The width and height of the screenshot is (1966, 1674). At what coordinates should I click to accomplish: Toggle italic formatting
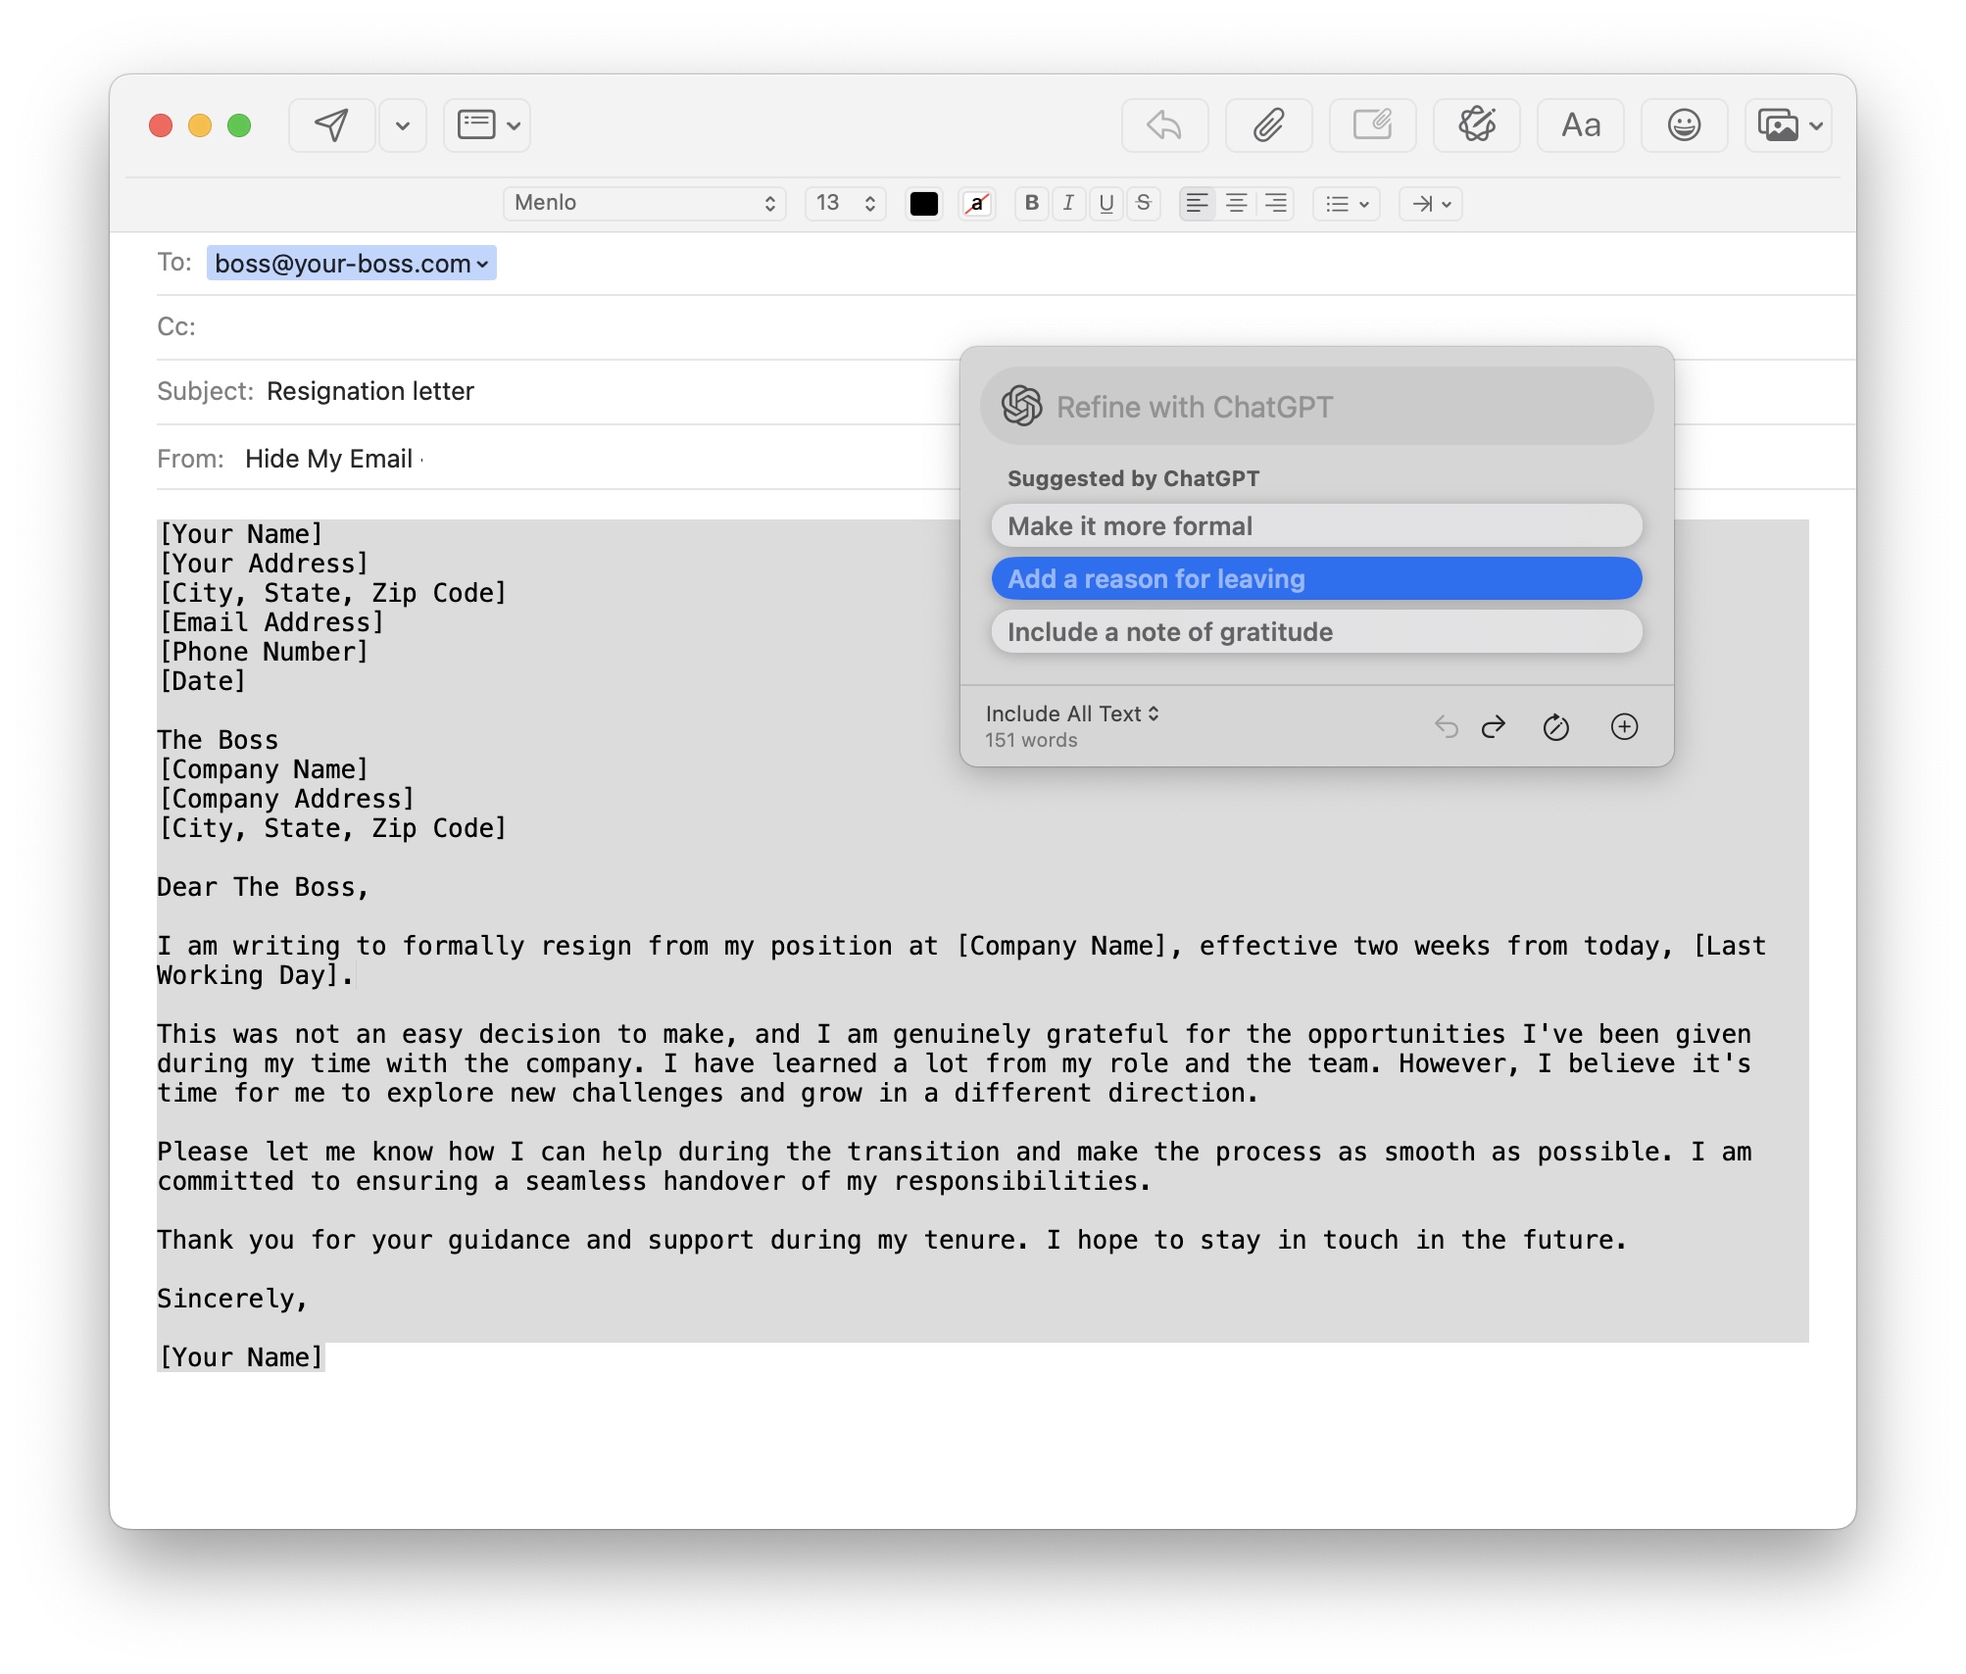coord(1067,204)
